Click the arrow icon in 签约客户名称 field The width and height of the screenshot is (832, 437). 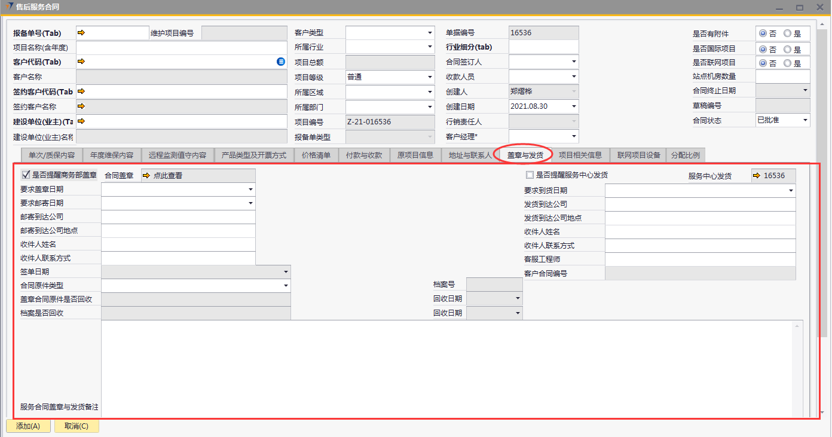pos(82,106)
